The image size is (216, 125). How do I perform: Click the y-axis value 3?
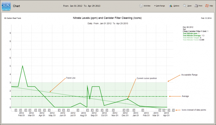pos(10,83)
